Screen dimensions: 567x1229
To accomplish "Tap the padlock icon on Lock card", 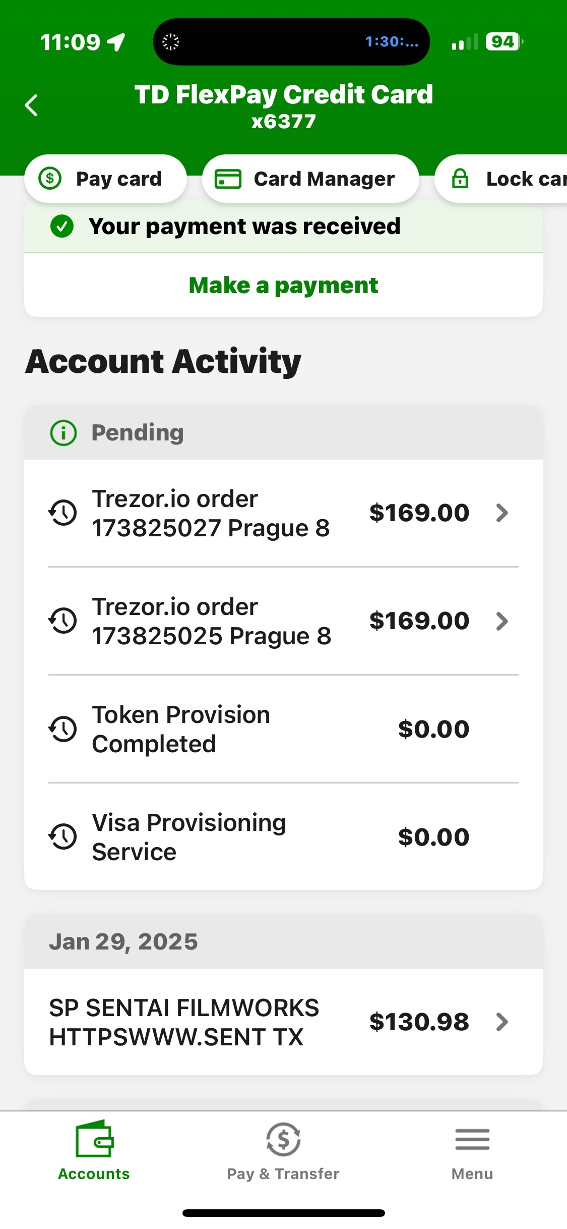I will coord(460,179).
